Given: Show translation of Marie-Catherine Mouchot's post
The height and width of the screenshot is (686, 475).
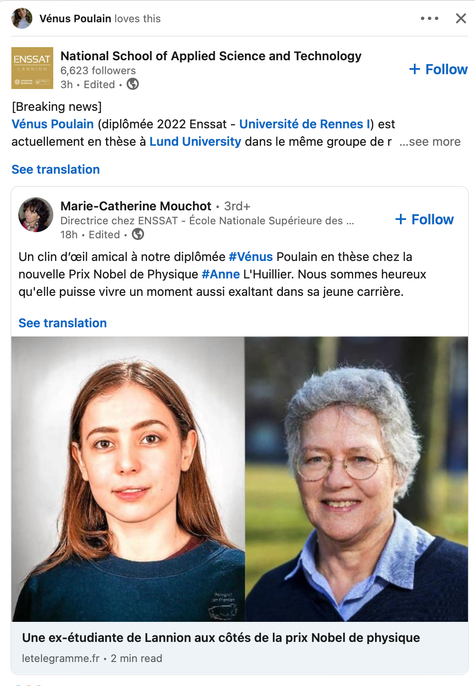Looking at the screenshot, I should tap(62, 323).
